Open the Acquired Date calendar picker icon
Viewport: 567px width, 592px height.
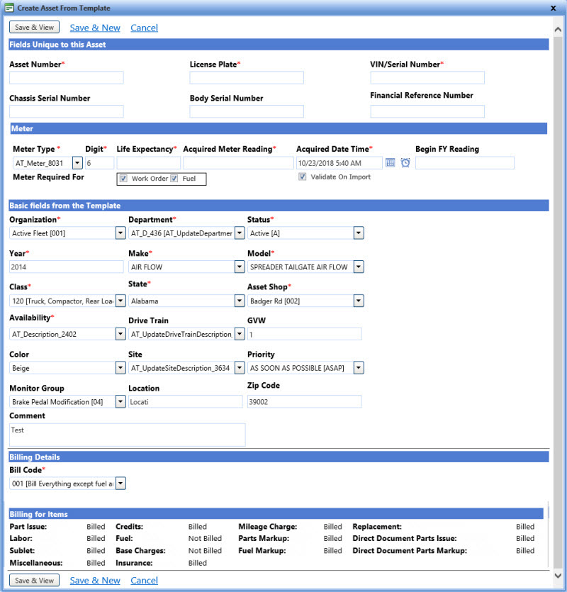click(x=390, y=163)
